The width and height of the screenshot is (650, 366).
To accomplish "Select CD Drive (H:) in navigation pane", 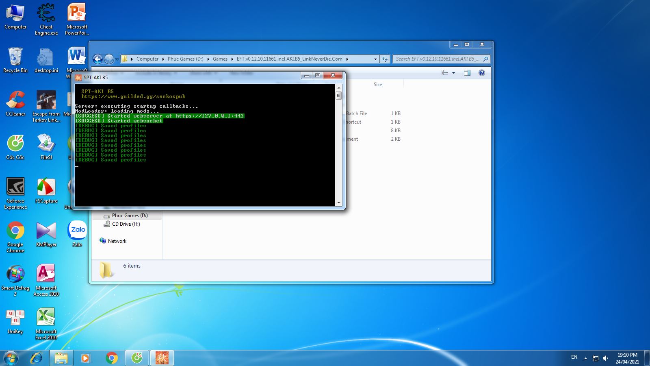I will point(122,224).
